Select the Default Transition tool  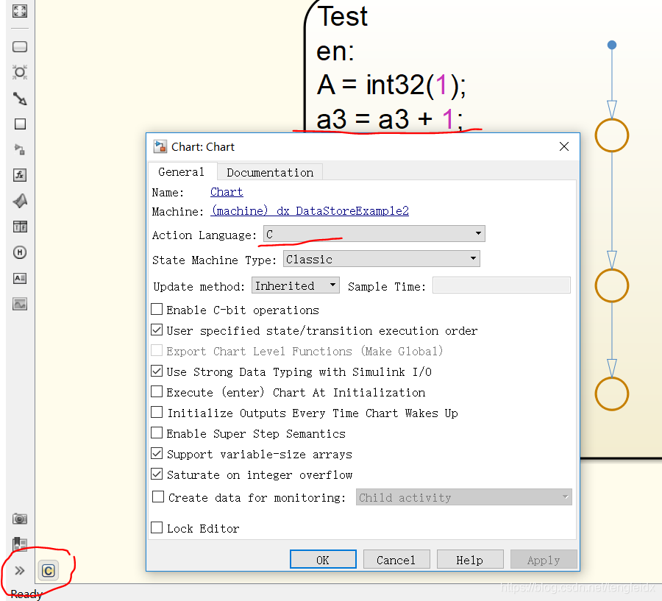pos(20,99)
